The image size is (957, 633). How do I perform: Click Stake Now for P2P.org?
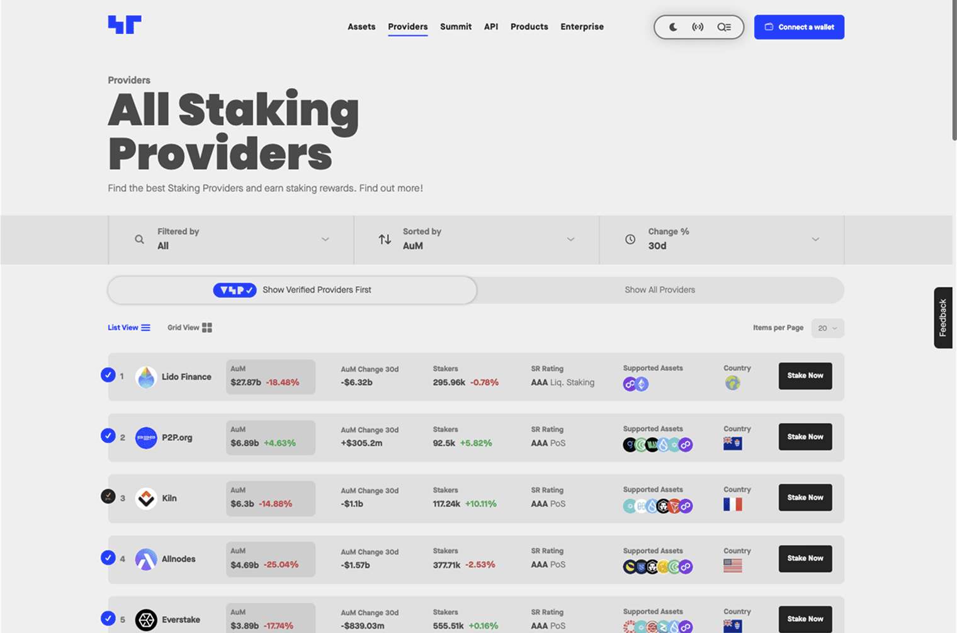(805, 437)
